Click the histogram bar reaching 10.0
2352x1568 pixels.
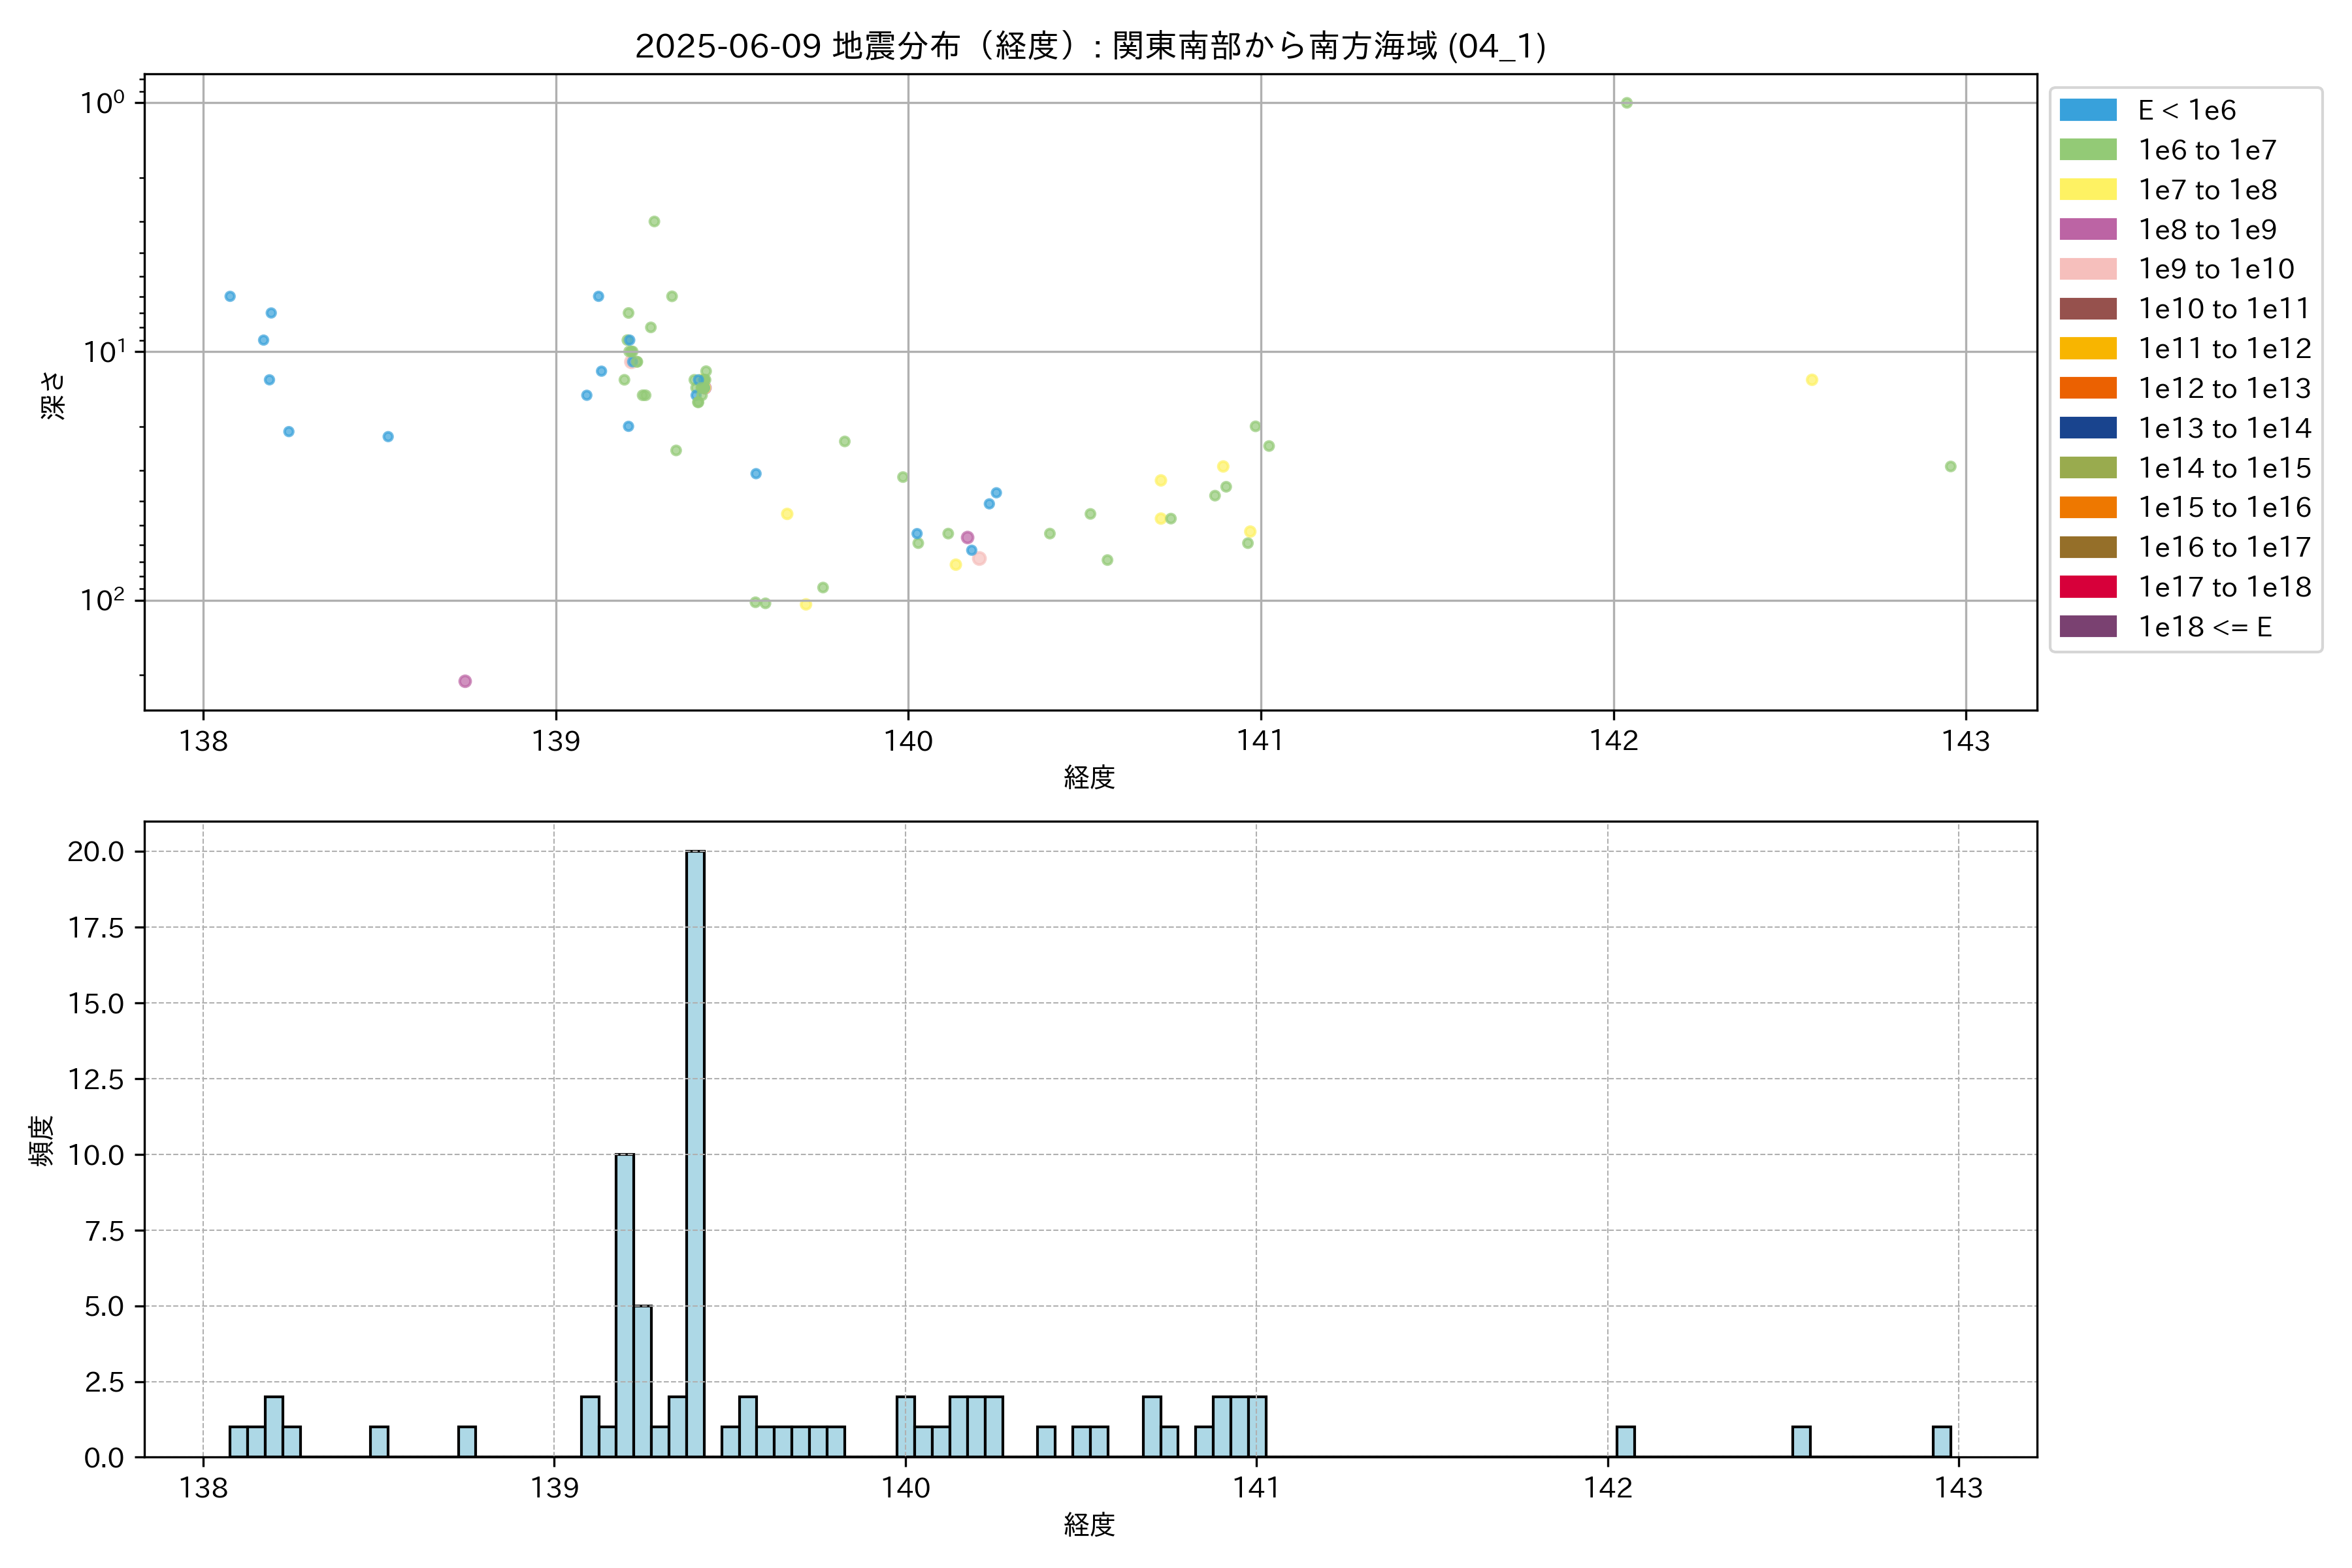pyautogui.click(x=624, y=1305)
